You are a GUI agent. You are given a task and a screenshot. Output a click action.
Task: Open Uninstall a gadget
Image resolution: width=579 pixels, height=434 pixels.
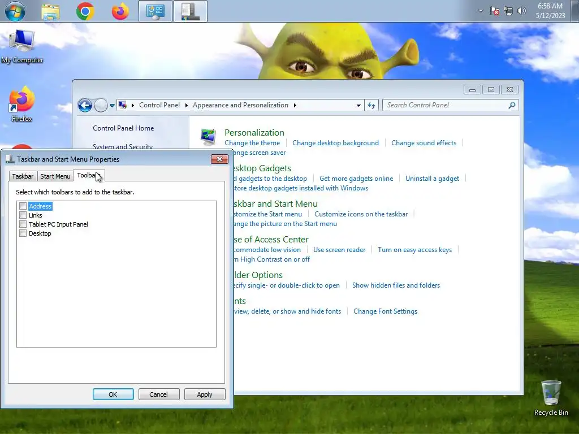[433, 179]
